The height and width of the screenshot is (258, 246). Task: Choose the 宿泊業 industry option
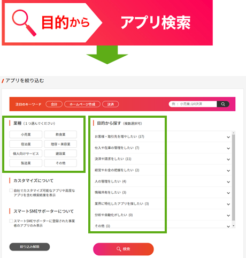pyautogui.click(x=26, y=144)
